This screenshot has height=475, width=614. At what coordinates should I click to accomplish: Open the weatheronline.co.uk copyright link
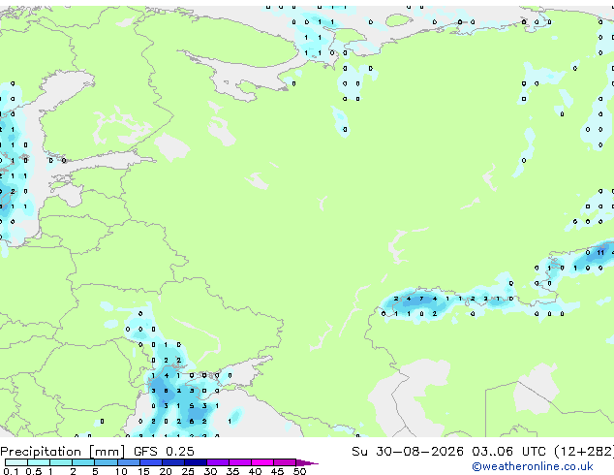point(533,466)
